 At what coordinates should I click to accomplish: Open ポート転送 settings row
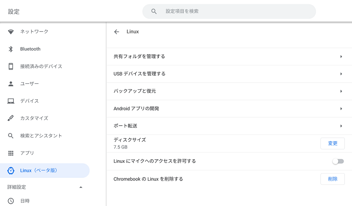(229, 126)
